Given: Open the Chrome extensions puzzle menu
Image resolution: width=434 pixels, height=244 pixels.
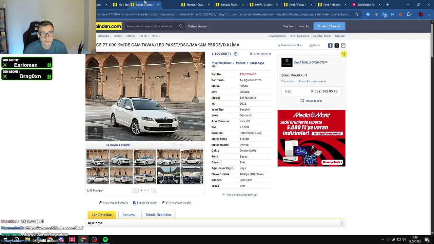Looking at the screenshot, I should coord(409,14).
